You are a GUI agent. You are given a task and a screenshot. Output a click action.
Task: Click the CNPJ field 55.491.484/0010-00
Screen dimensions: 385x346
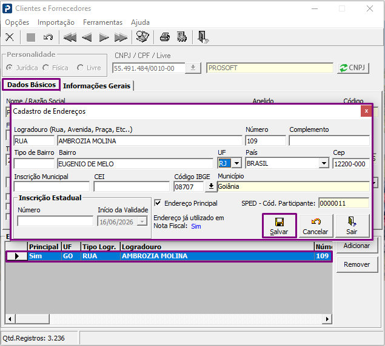coord(149,68)
